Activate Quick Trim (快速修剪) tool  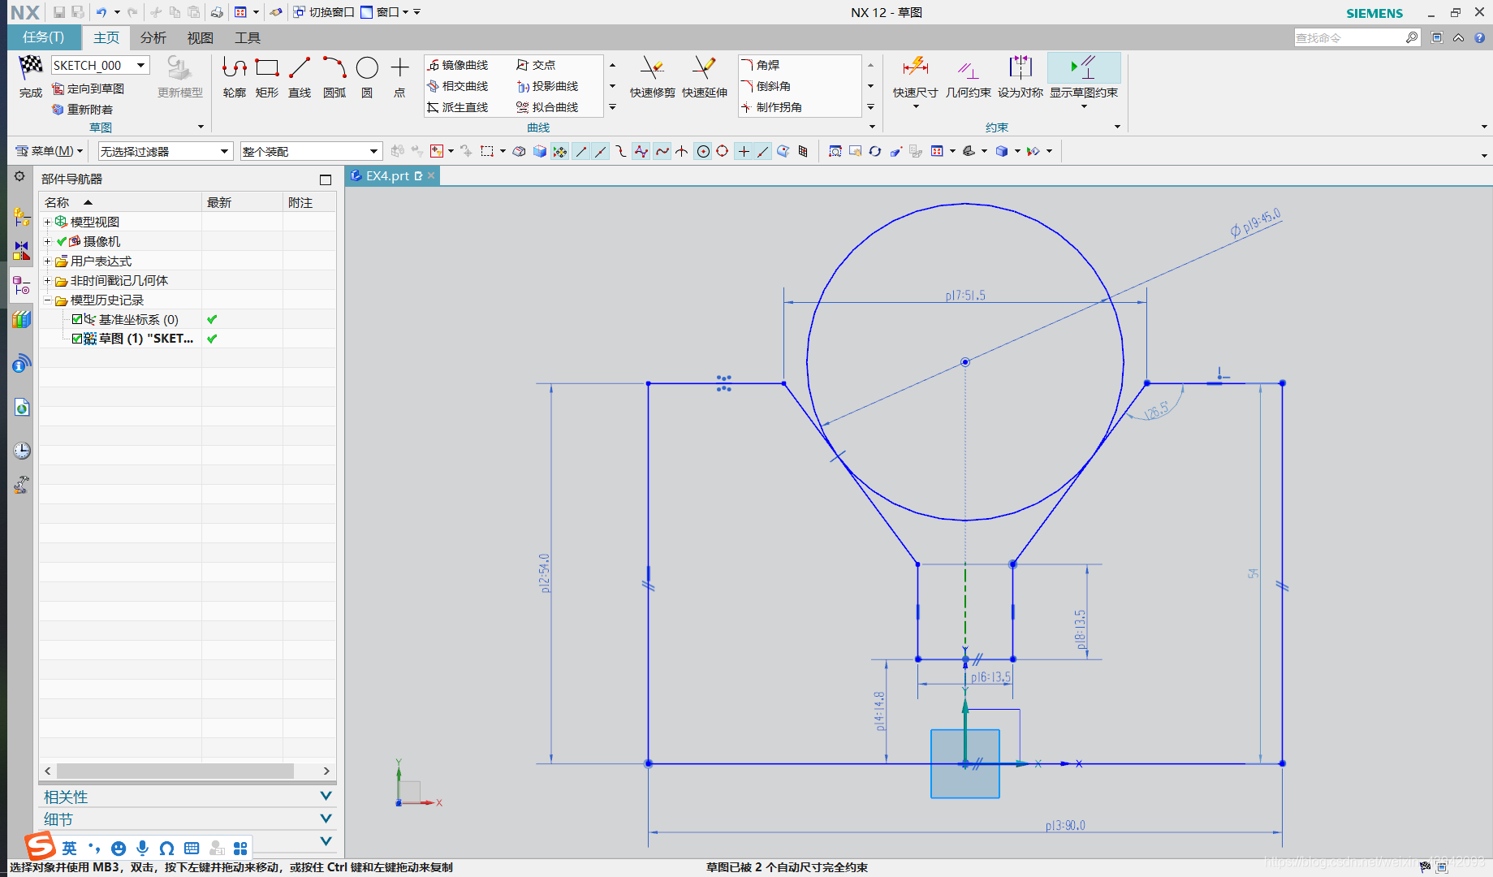click(x=652, y=77)
